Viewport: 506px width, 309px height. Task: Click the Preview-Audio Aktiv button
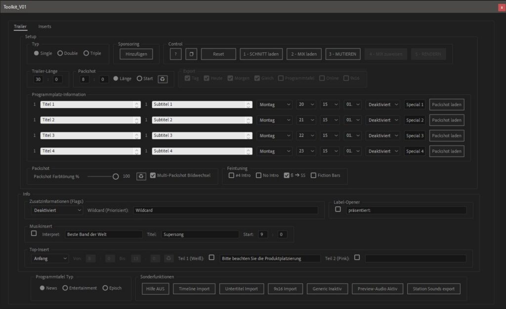pos(378,289)
